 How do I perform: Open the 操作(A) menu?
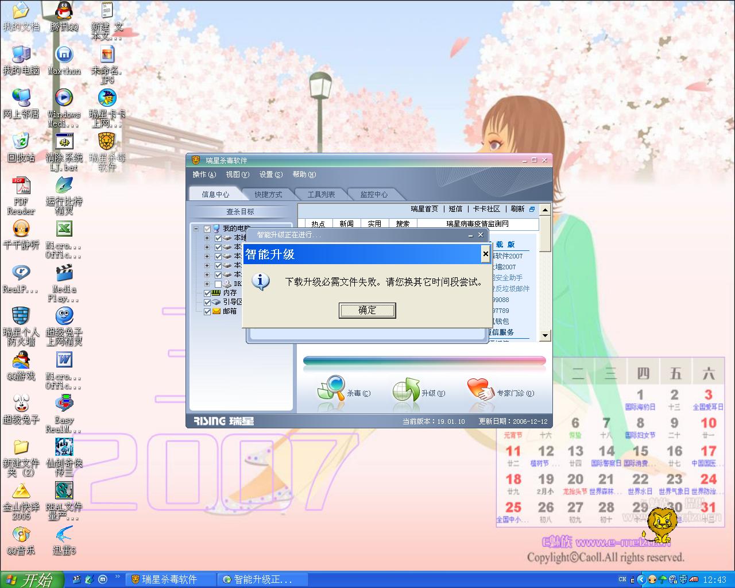204,175
